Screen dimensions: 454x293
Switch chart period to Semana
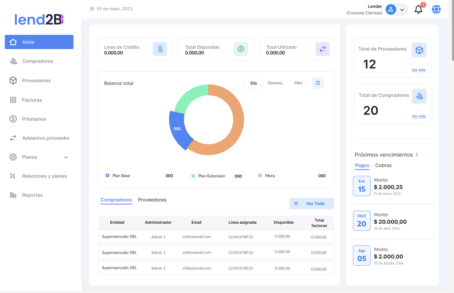tap(275, 83)
